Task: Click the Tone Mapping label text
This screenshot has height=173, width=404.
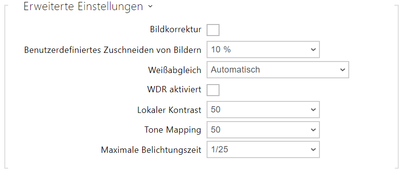Action: point(172,130)
